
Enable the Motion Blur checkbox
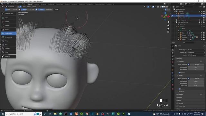pyautogui.click(x=178, y=106)
